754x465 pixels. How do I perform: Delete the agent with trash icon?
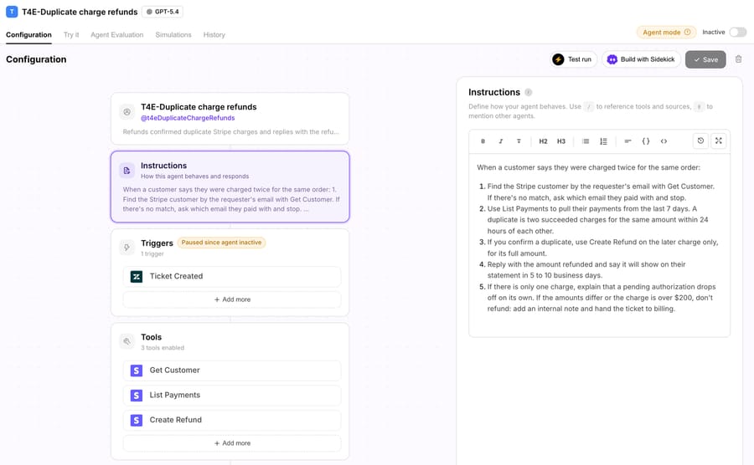tap(738, 59)
